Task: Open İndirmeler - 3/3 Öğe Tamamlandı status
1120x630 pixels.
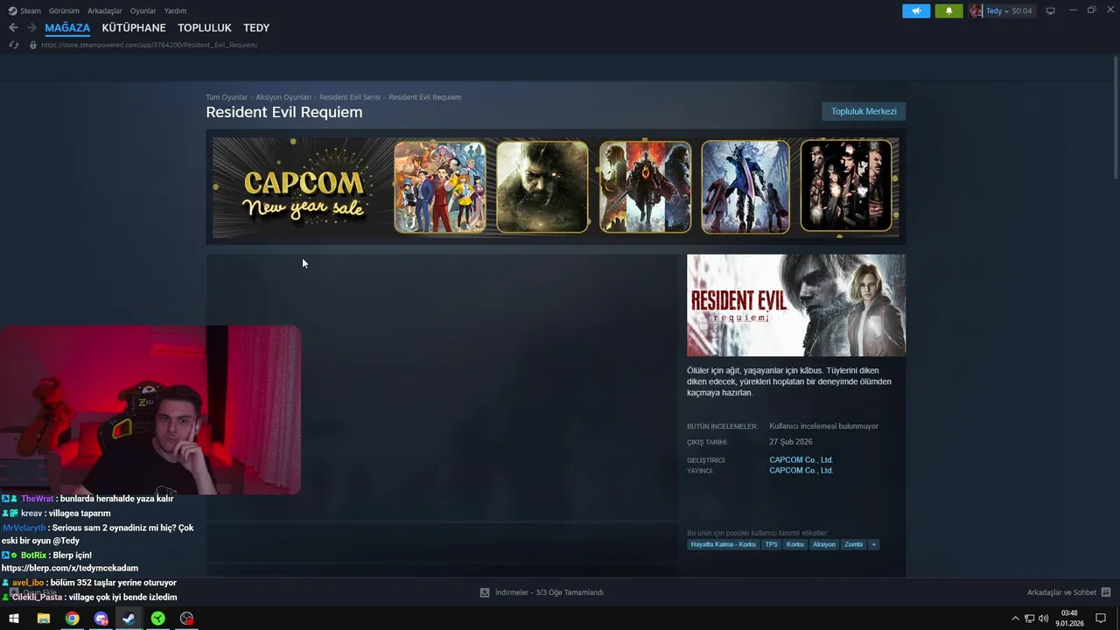Action: pos(549,592)
